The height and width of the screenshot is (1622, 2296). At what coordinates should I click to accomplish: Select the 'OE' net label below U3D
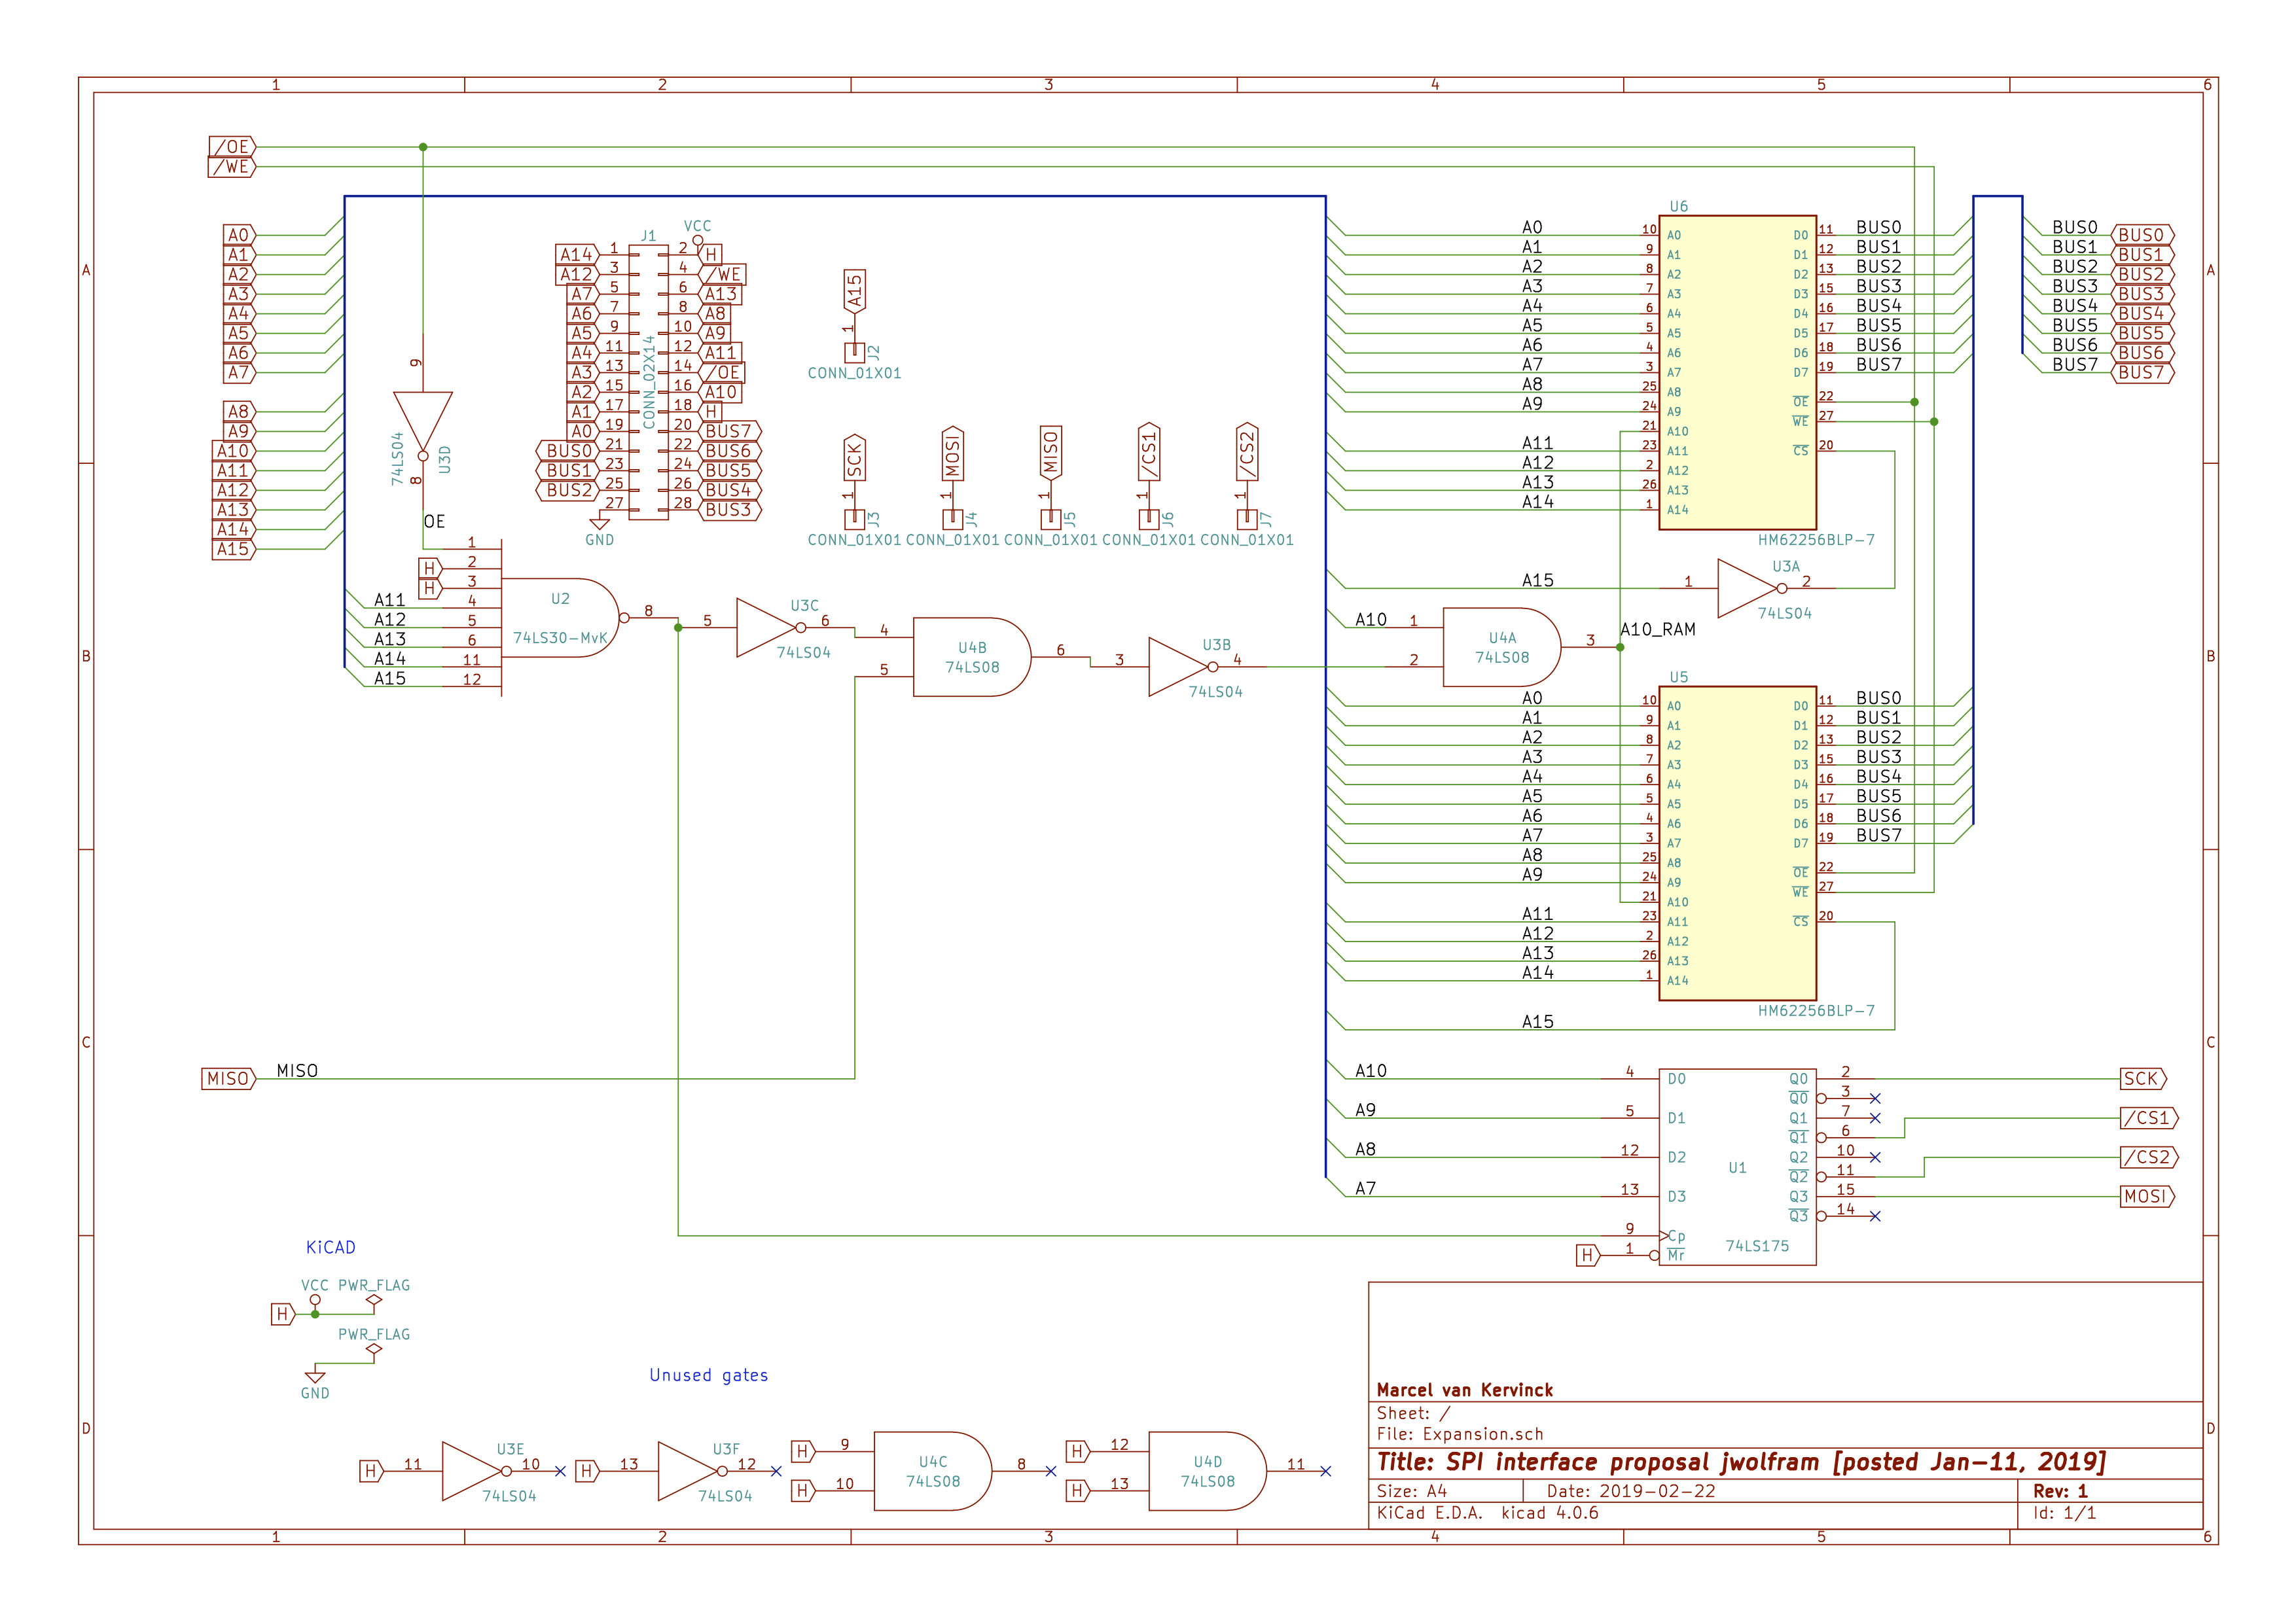tap(434, 521)
